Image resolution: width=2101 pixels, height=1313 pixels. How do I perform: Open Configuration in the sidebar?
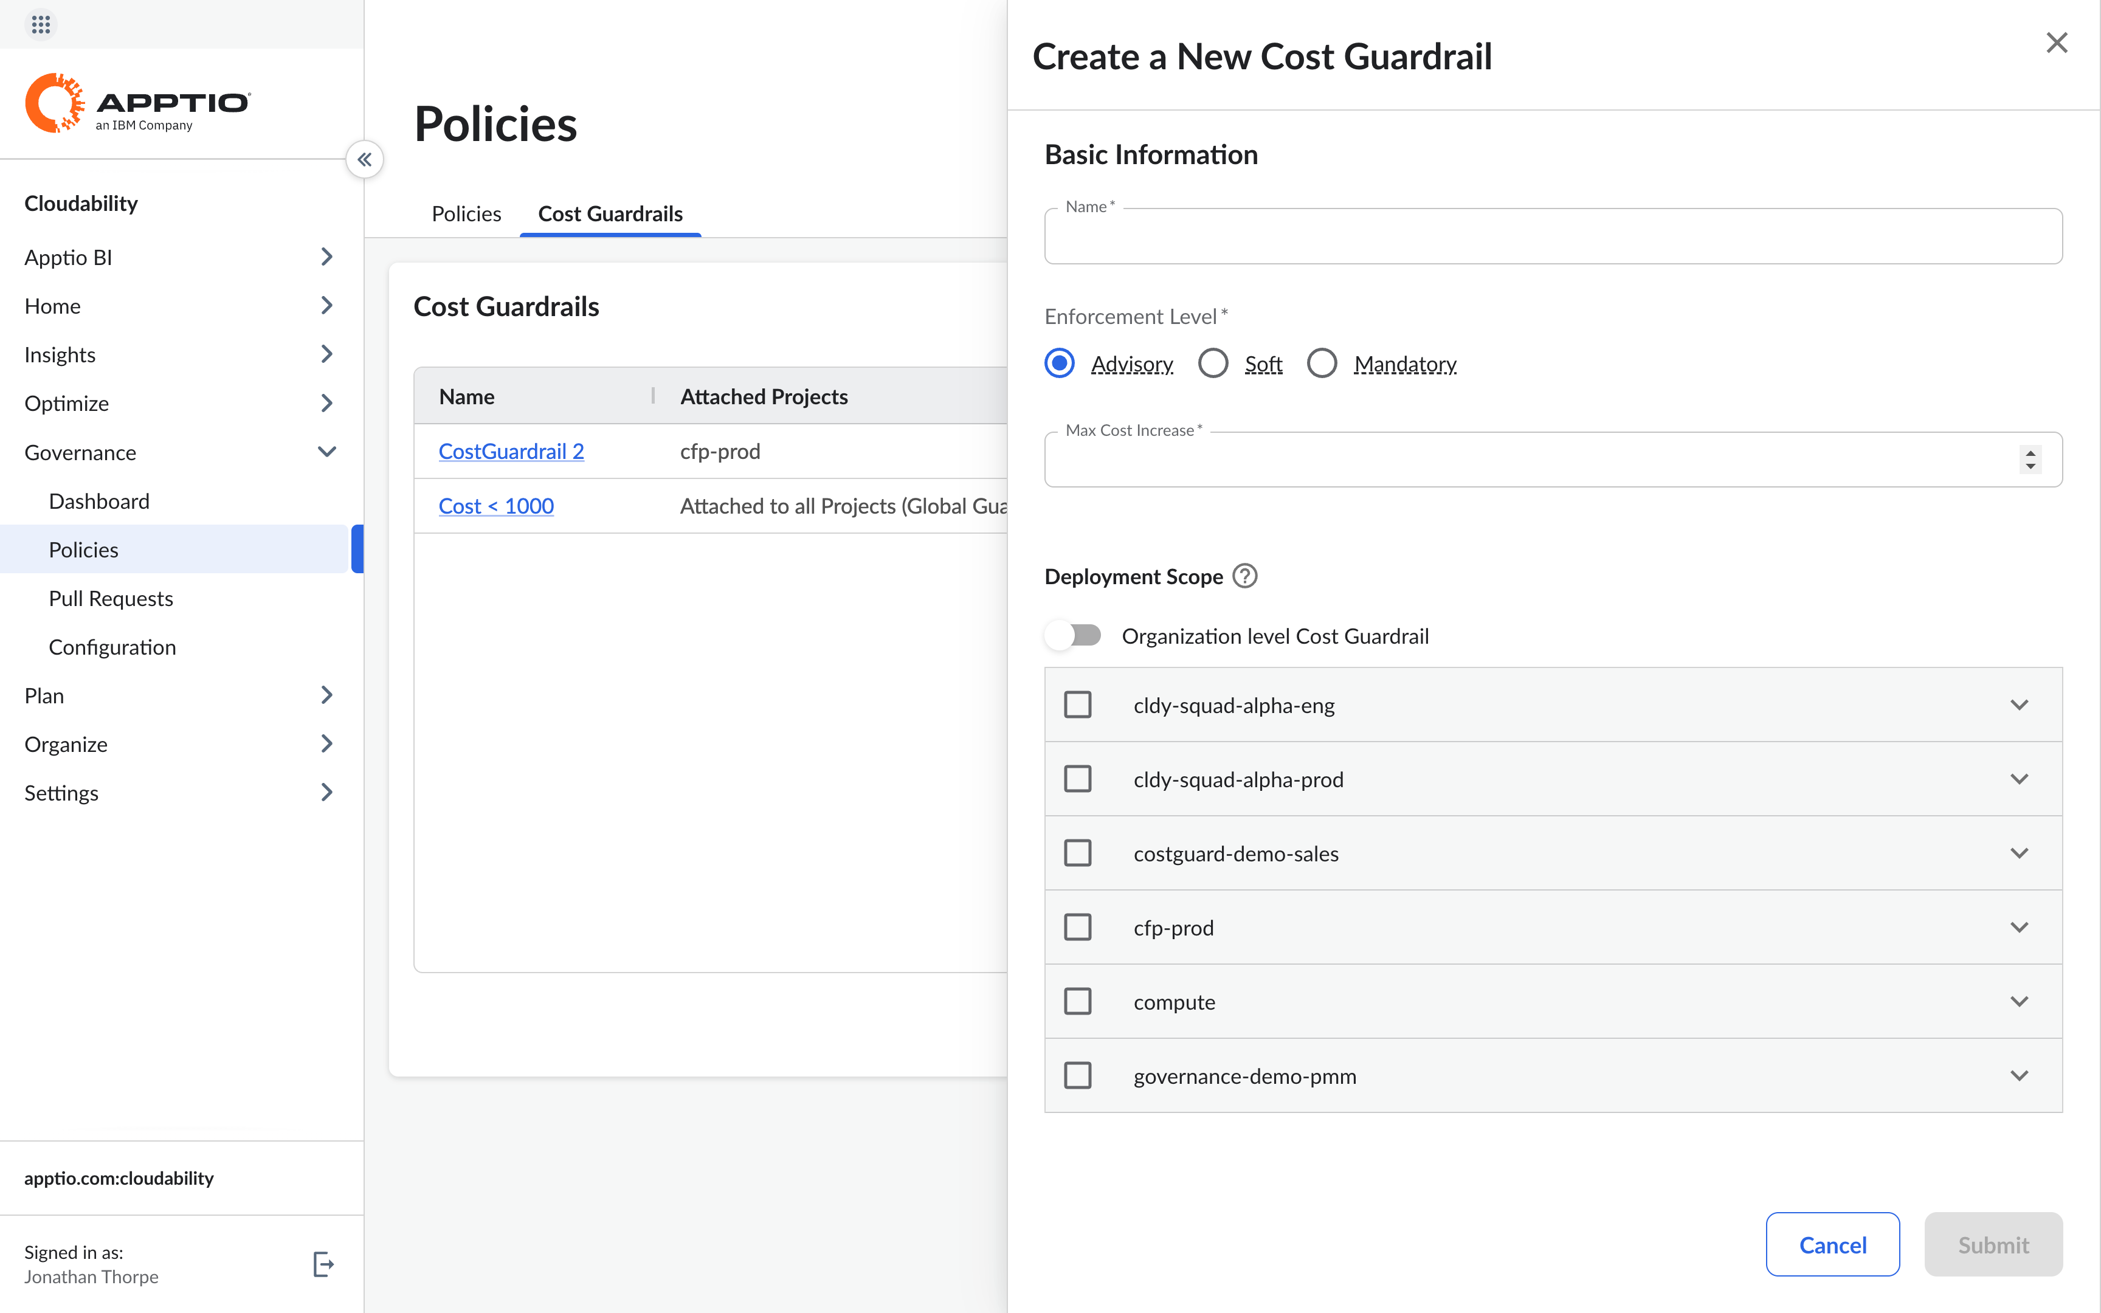112,647
